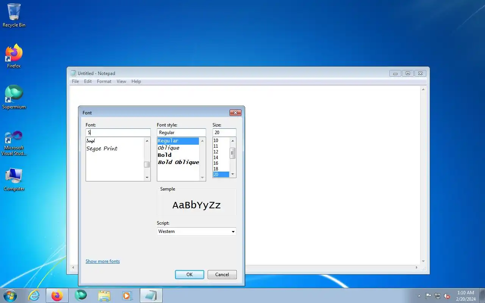Screen dimensions: 485x303
Task: Select size 12 in the size list
Action: [x=221, y=152]
